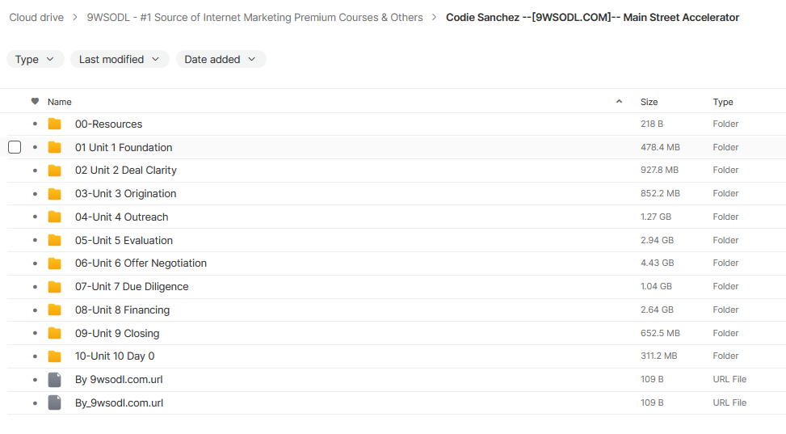Open the Date added filter dropdown
Image resolution: width=786 pixels, height=434 pixels.
[x=221, y=59]
